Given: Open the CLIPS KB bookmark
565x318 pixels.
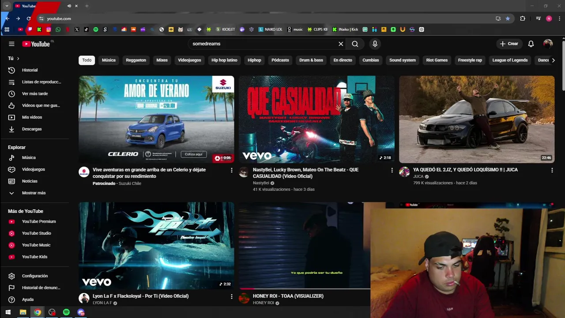Looking at the screenshot, I should [318, 30].
